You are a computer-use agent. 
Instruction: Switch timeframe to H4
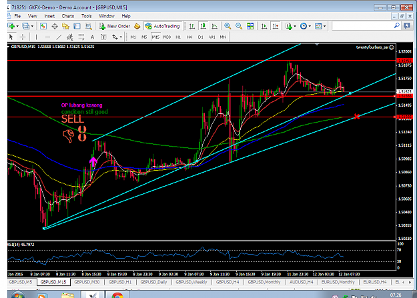189,37
